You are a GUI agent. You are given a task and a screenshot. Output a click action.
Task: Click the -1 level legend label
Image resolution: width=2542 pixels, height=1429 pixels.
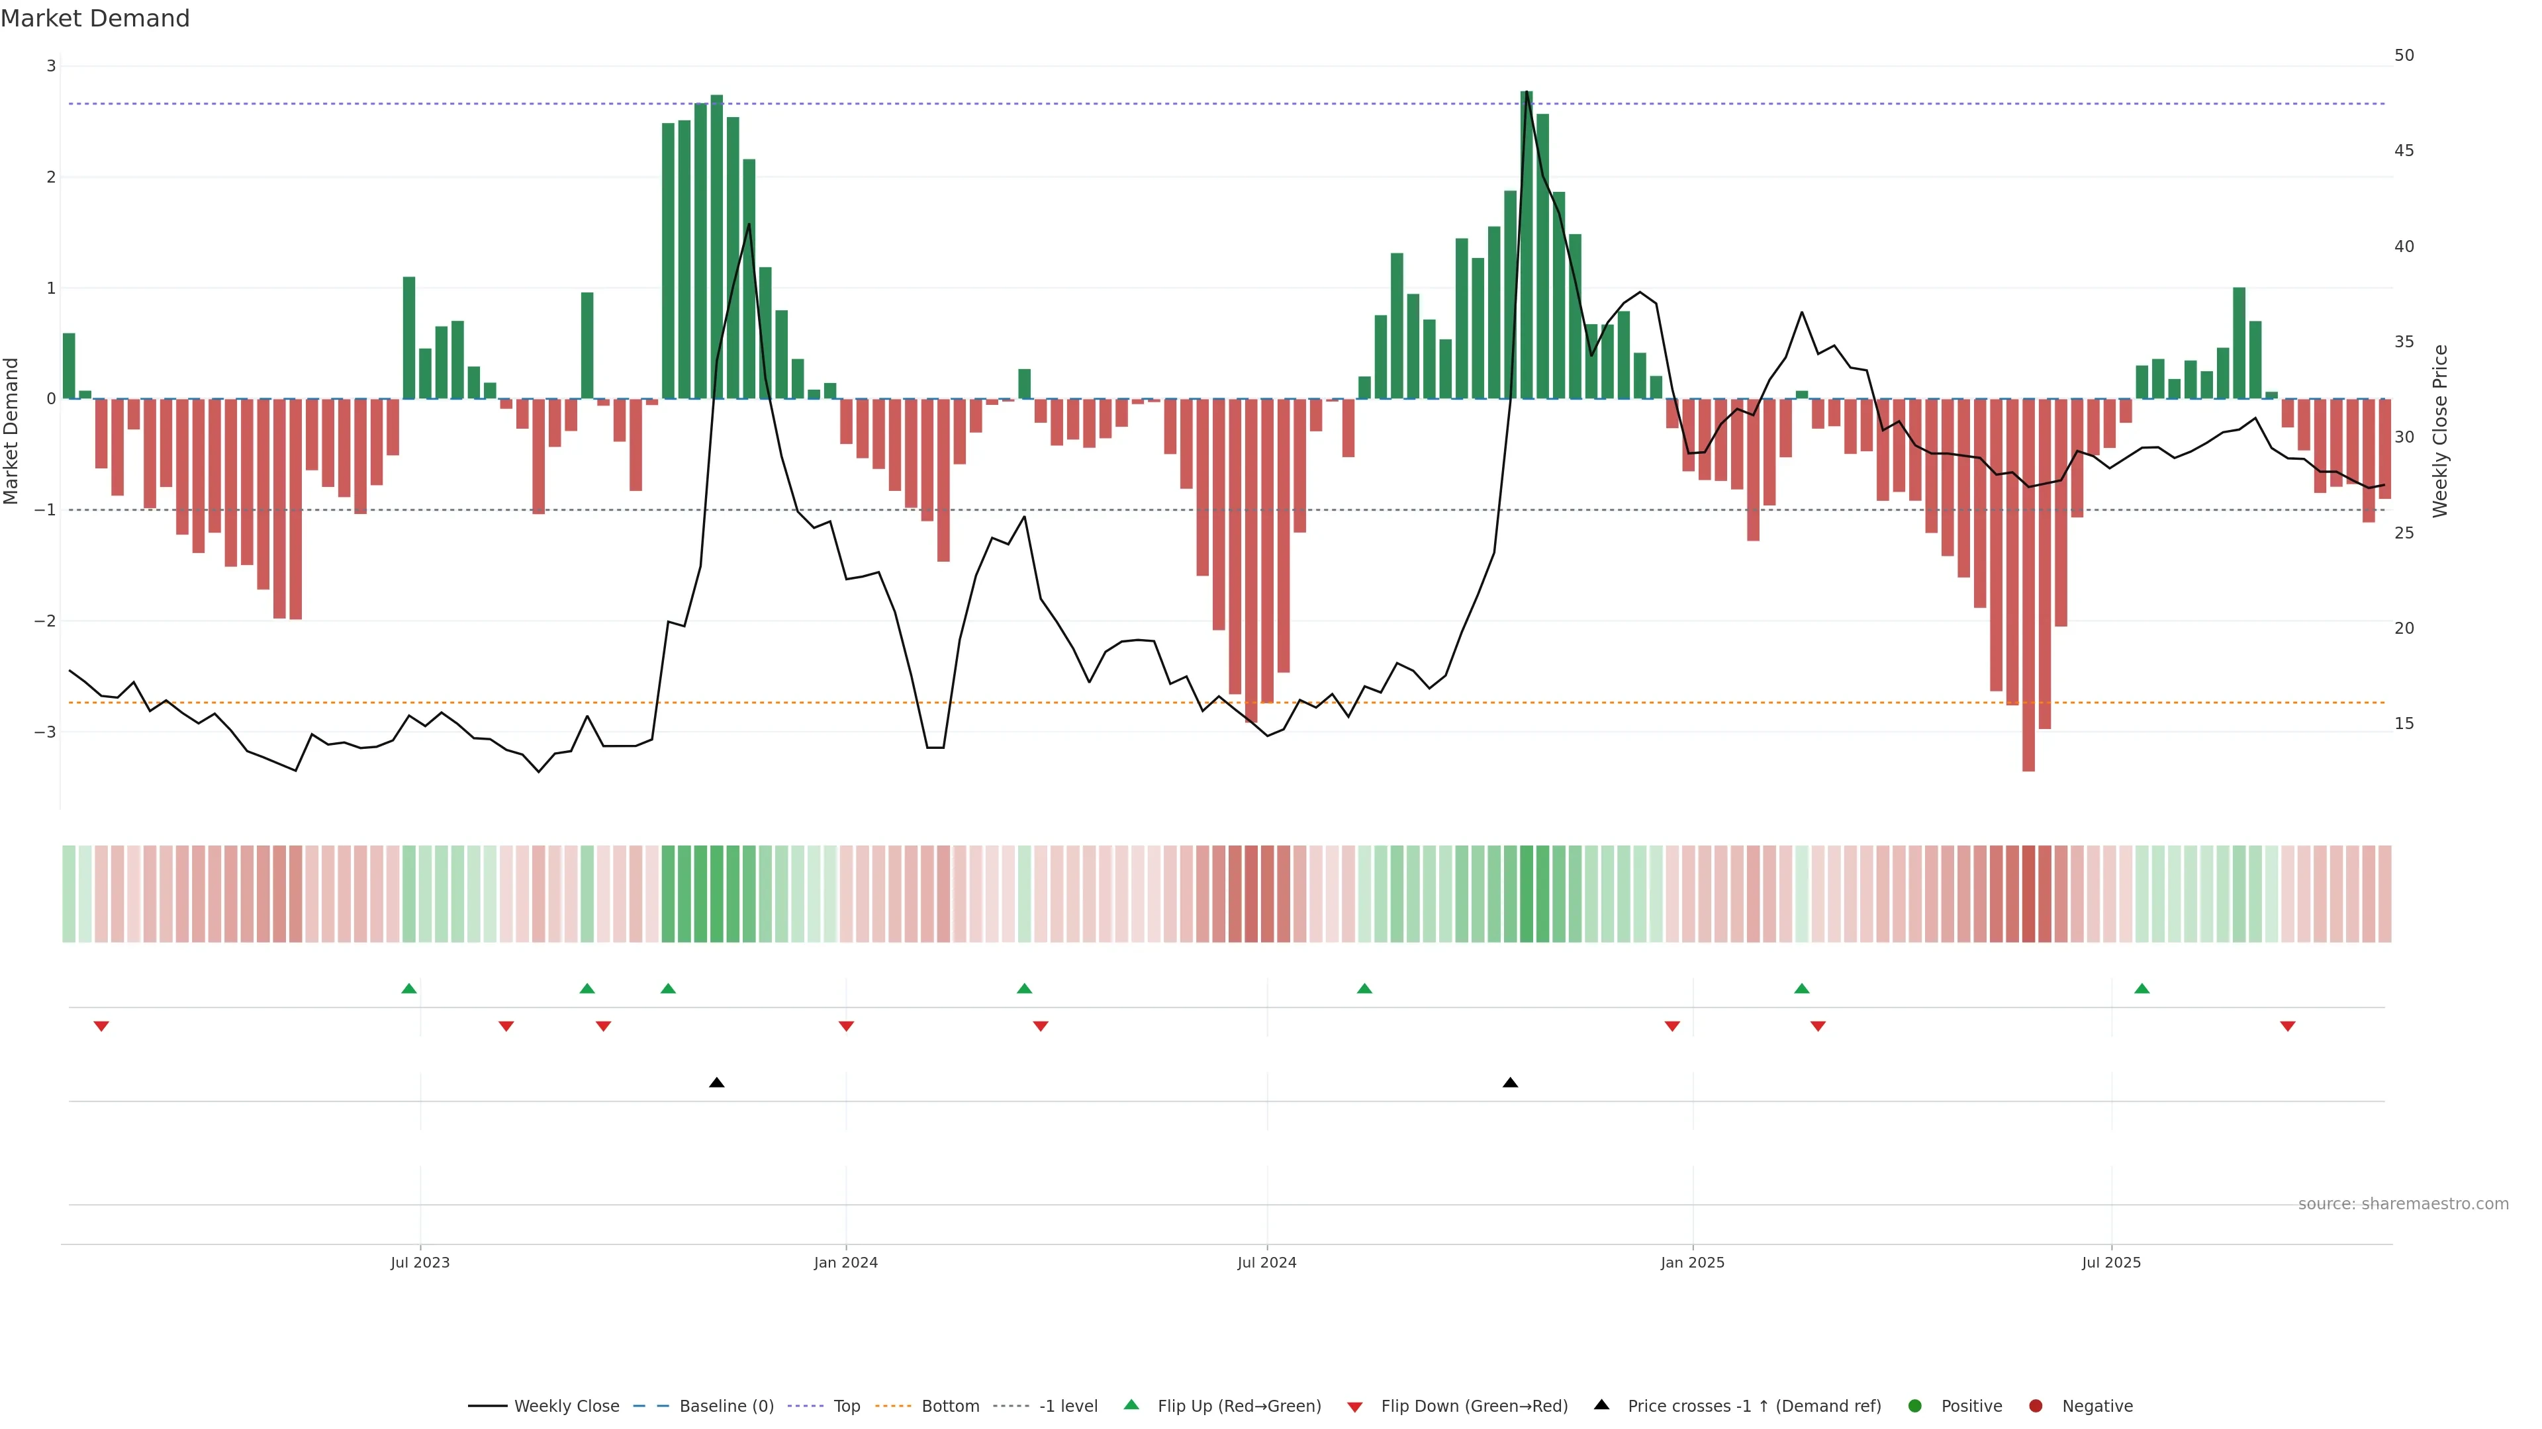(x=1068, y=1407)
